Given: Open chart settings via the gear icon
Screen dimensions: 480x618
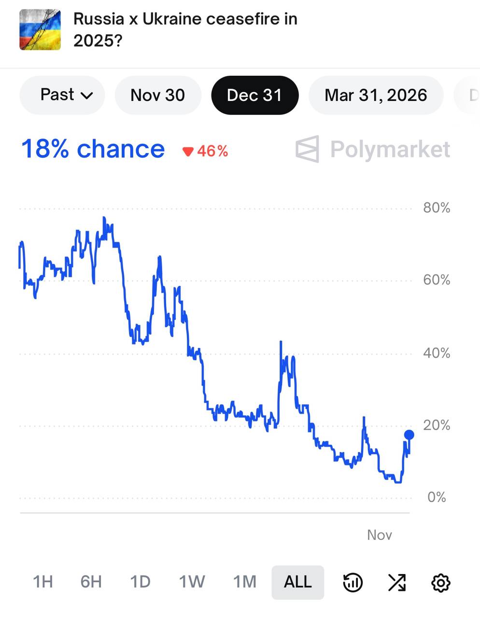Looking at the screenshot, I should (440, 582).
